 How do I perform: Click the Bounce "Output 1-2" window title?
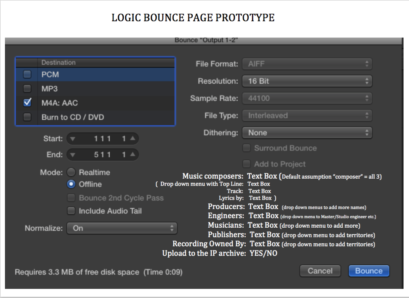pos(206,40)
